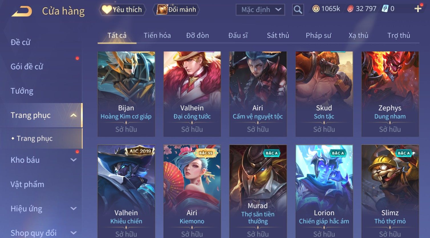Tap the red gem currency icon
Screen dimensions: 430x238
pyautogui.click(x=350, y=9)
